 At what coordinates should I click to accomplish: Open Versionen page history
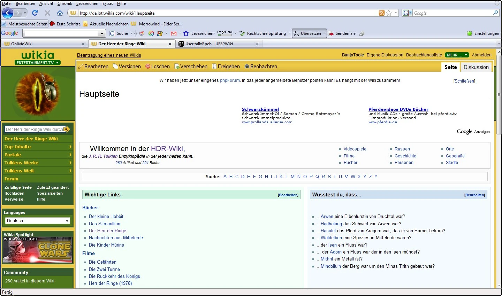pyautogui.click(x=127, y=67)
